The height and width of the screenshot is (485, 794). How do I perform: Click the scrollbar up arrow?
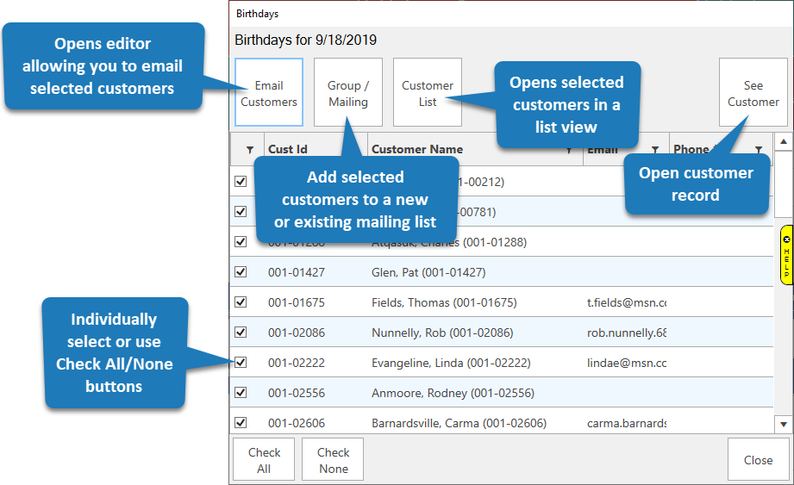click(x=783, y=141)
